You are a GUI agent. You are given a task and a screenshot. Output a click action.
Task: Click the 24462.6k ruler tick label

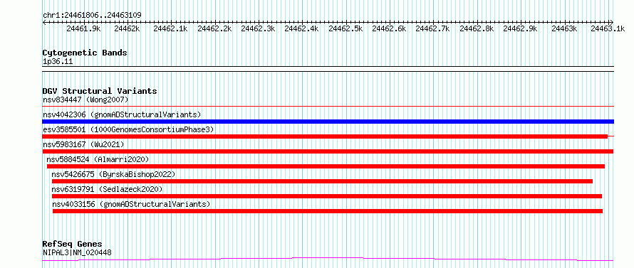point(389,28)
